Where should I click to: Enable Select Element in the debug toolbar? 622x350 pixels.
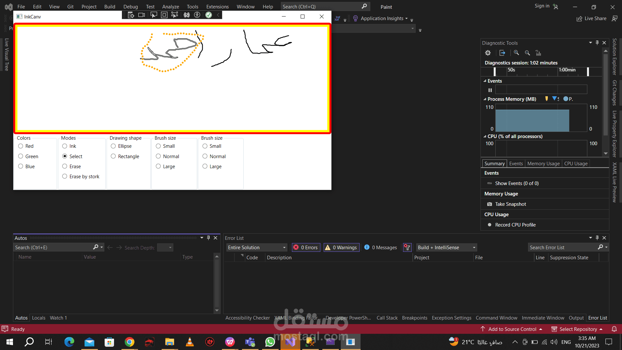point(154,15)
